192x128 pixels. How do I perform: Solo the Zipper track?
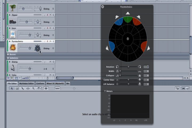(x=53, y=15)
